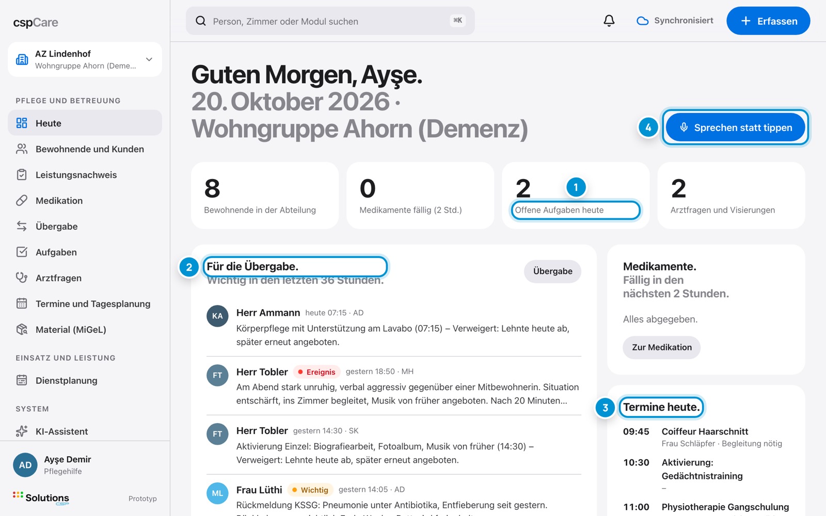Open the Ayşe Demir user profile
Viewport: 826px width, 516px height.
(85, 465)
